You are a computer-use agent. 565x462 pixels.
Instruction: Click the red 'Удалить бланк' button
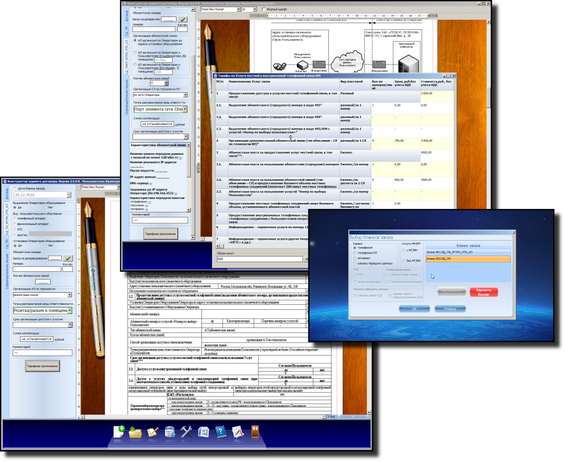(x=483, y=292)
